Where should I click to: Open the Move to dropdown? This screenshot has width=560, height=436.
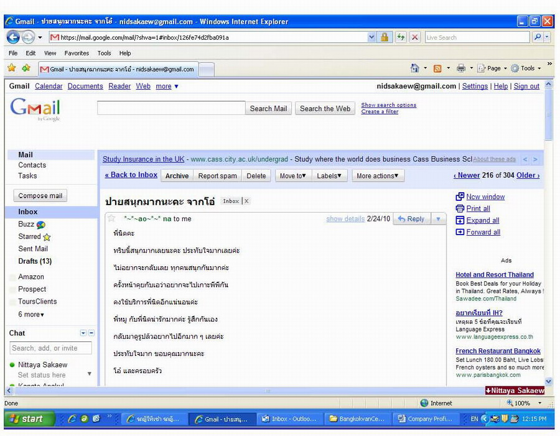(x=293, y=175)
